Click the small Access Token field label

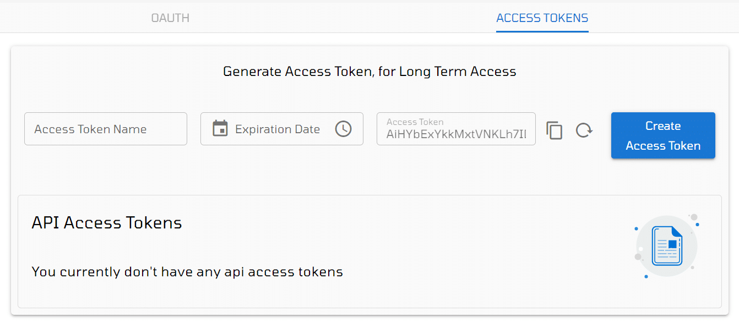point(415,122)
